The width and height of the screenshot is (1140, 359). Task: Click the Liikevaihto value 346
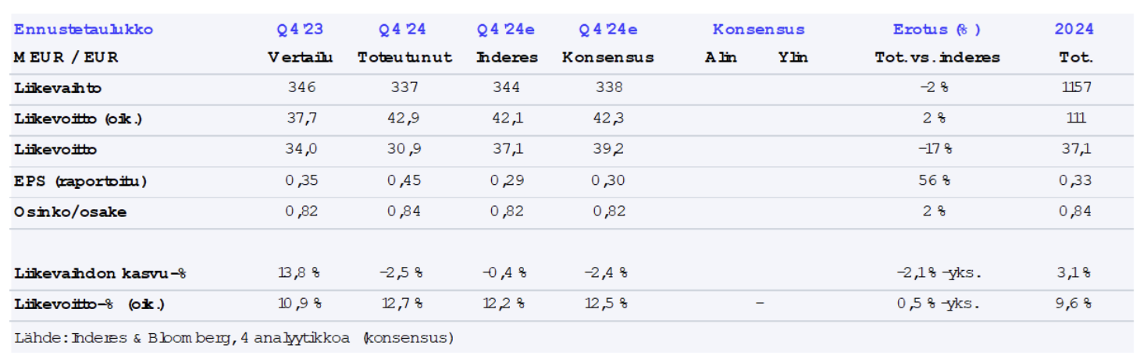tap(301, 87)
